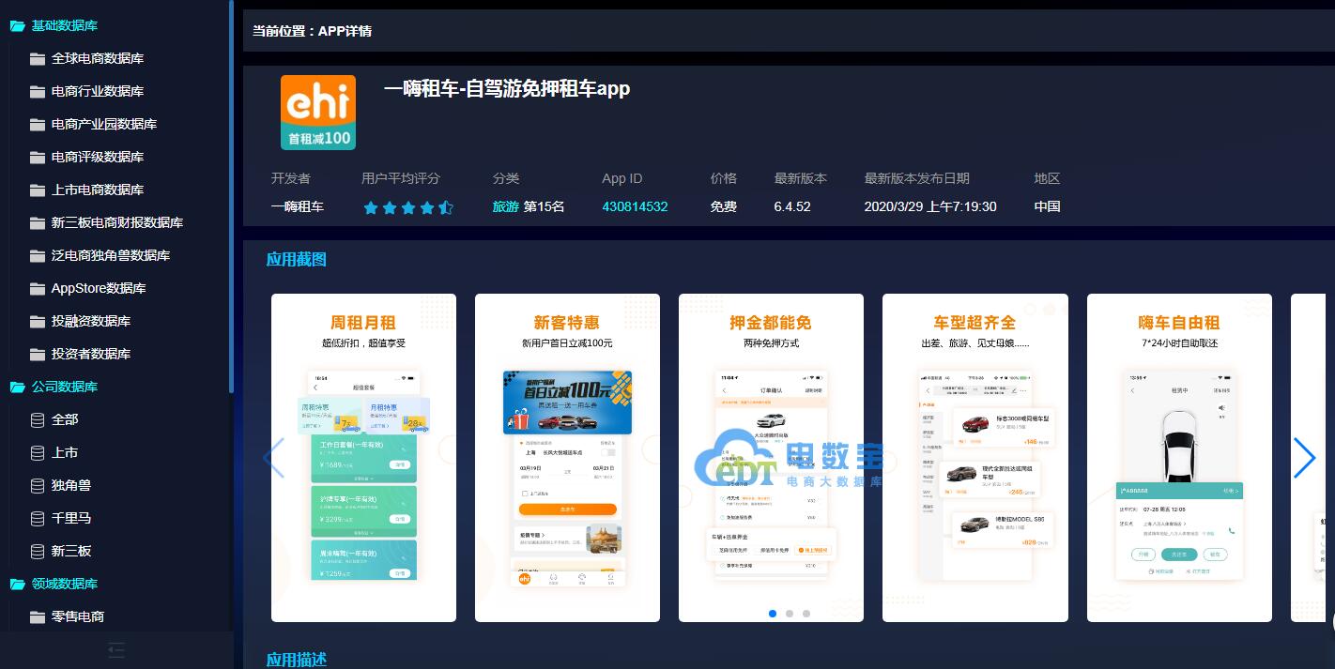Viewport: 1335px width, 669px height.
Task: Click the folder icon beside 零售电商
Action: (38, 617)
